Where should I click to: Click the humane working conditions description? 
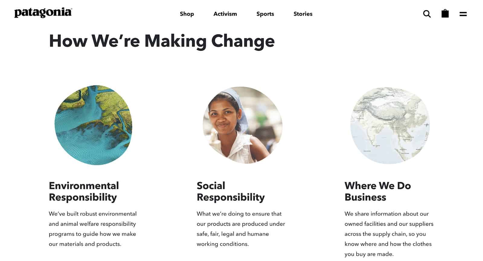pos(241,229)
